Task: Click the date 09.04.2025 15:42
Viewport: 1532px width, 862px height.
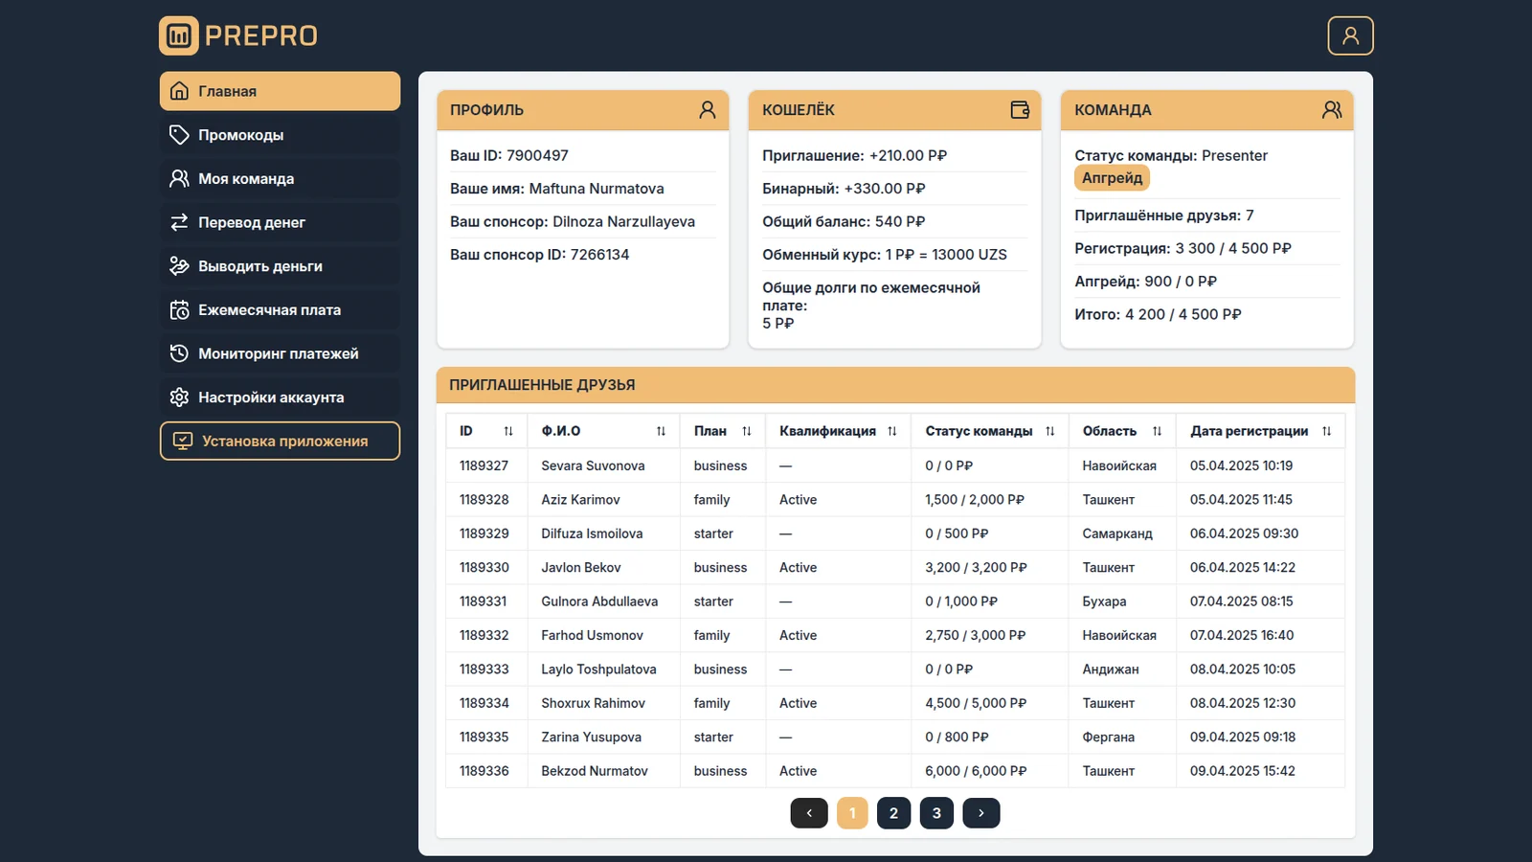Action: pos(1243,771)
